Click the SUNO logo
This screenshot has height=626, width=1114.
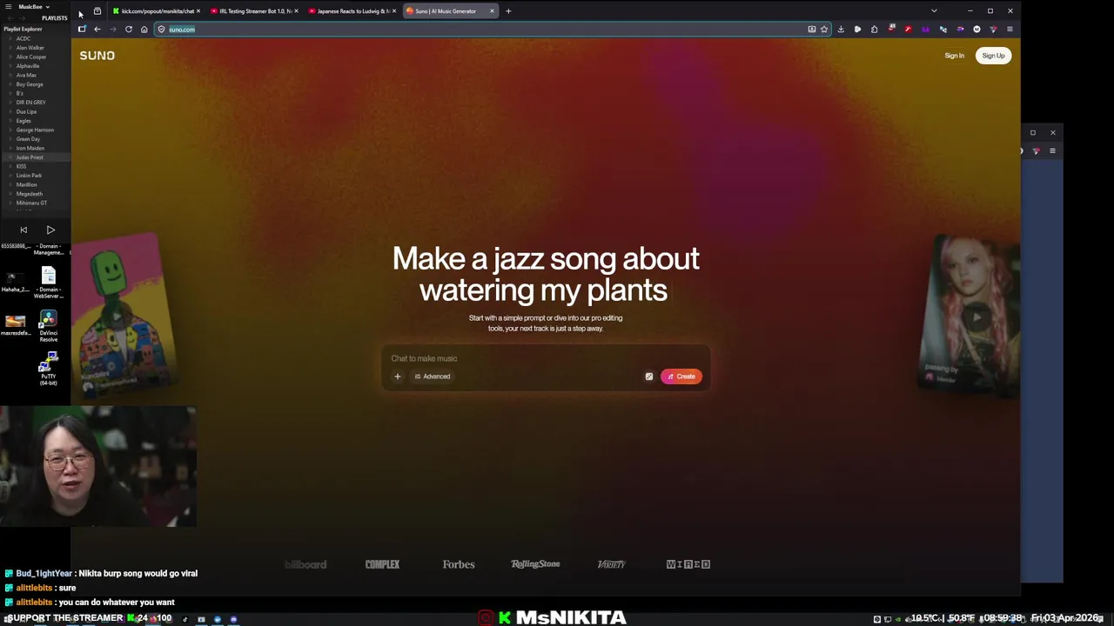point(97,56)
